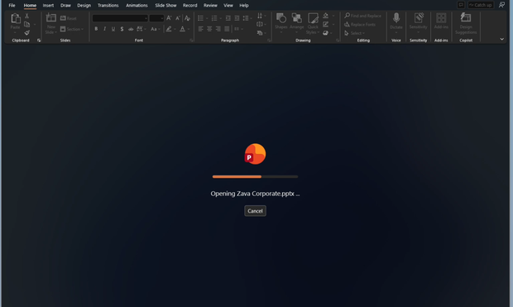The width and height of the screenshot is (513, 307).
Task: Open the font size combo box
Action: [x=156, y=18]
